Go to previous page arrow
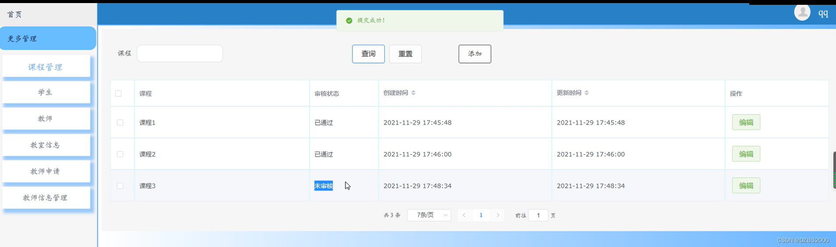The image size is (836, 247). click(464, 215)
